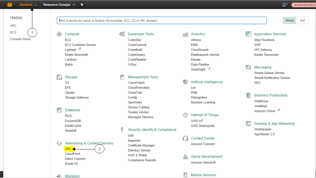The width and height of the screenshot is (316, 178).
Task: Click the Business Productivity icon
Action: (248, 95)
